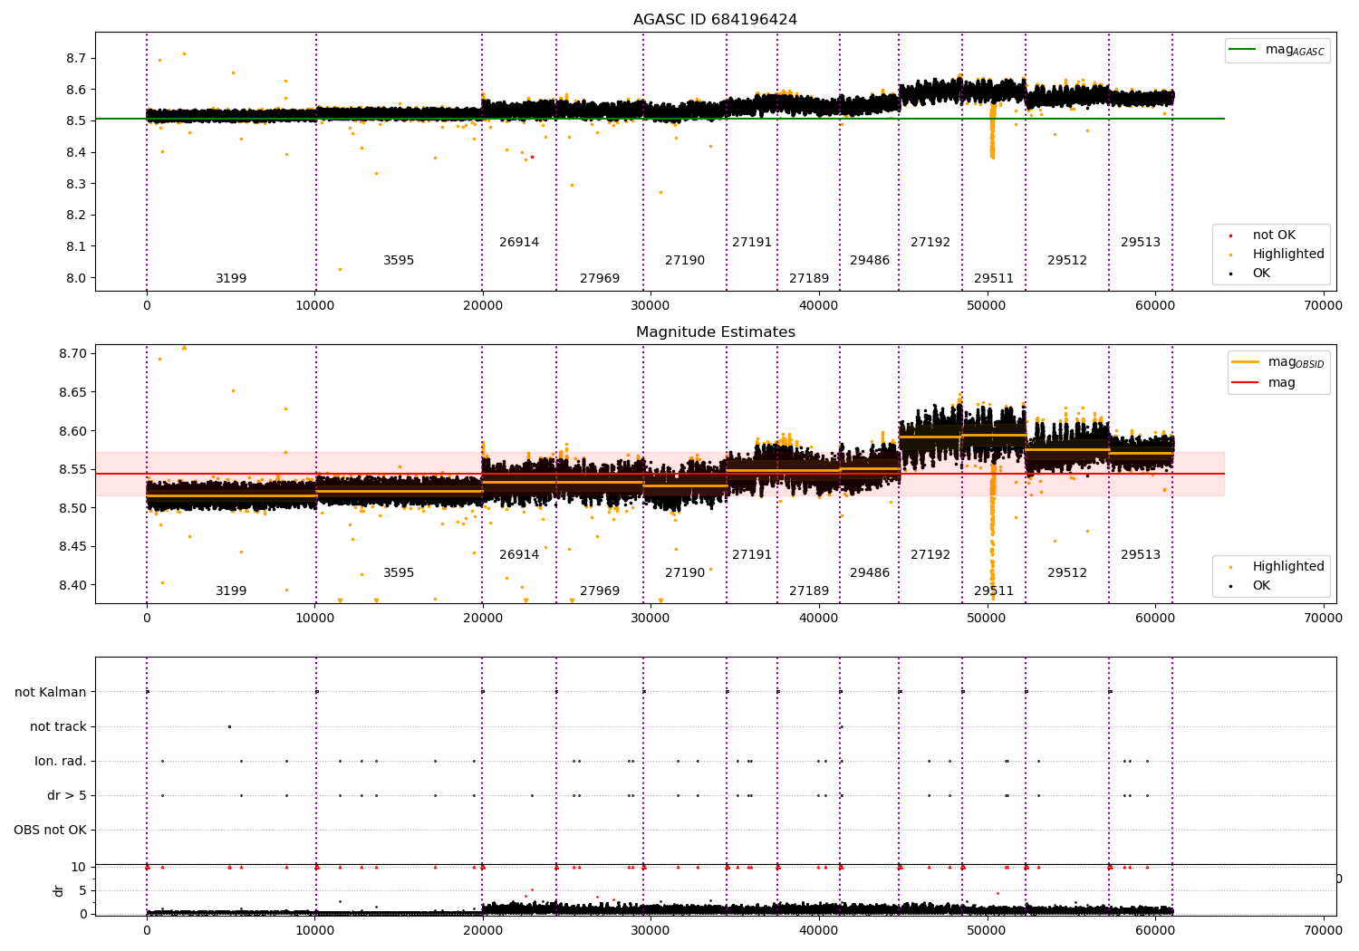The image size is (1359, 951).
Task: Click obsid label 29486 in the top plot
Action: [x=870, y=261]
